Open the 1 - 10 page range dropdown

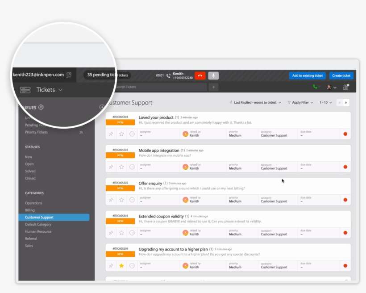(326, 103)
